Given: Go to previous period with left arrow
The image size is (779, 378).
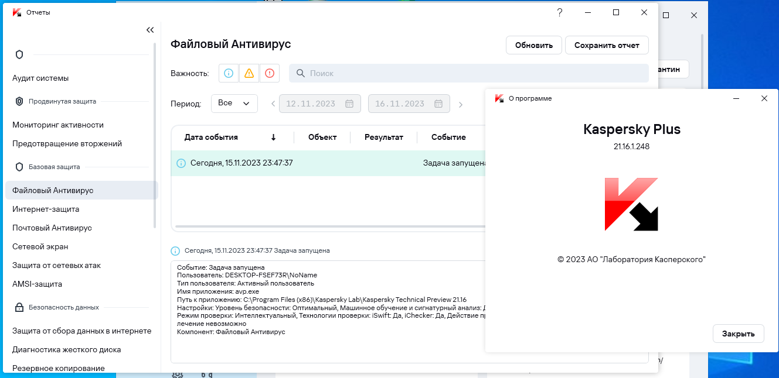Looking at the screenshot, I should 273,104.
